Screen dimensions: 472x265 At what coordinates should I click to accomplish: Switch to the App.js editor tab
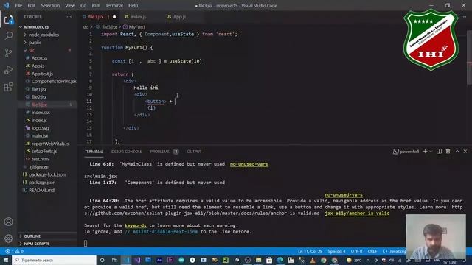pyautogui.click(x=179, y=17)
